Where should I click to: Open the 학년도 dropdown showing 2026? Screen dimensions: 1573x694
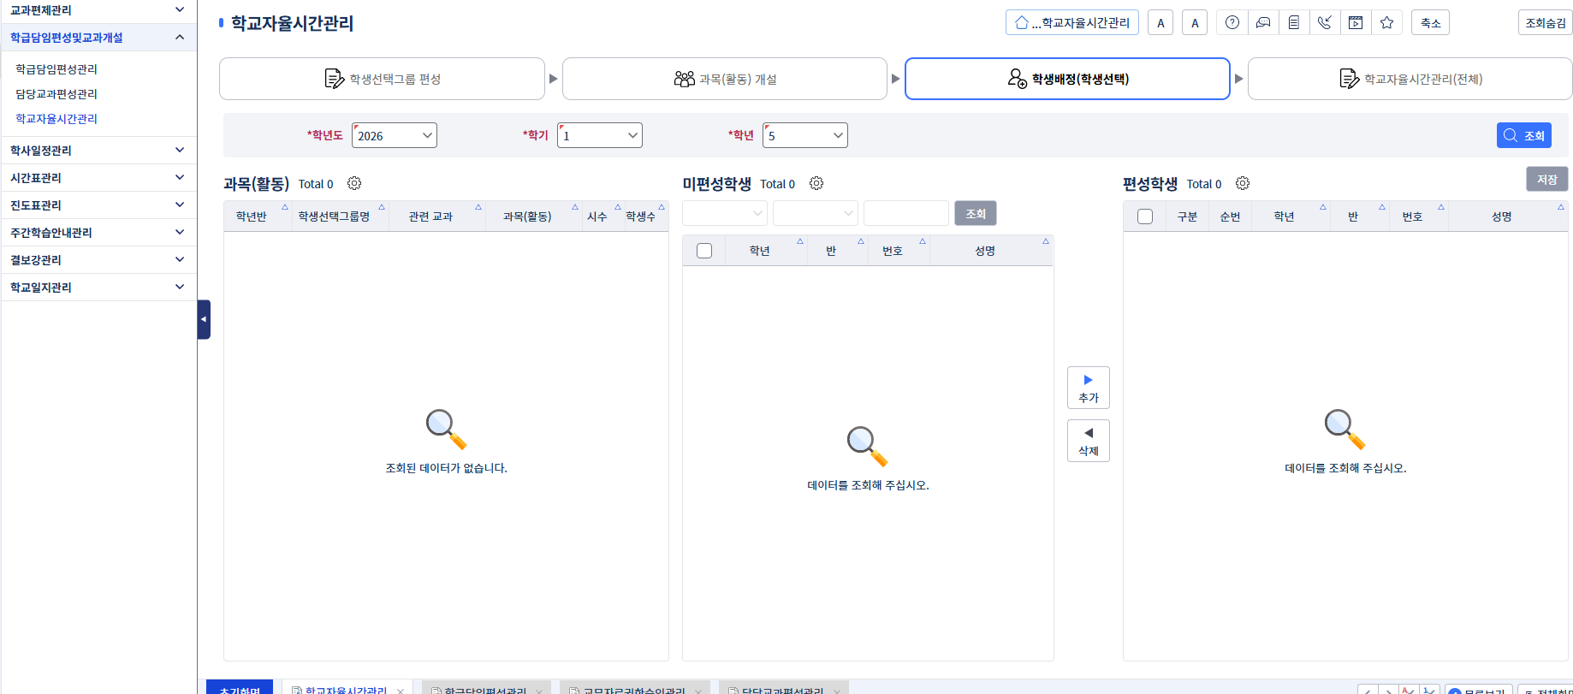tap(395, 135)
